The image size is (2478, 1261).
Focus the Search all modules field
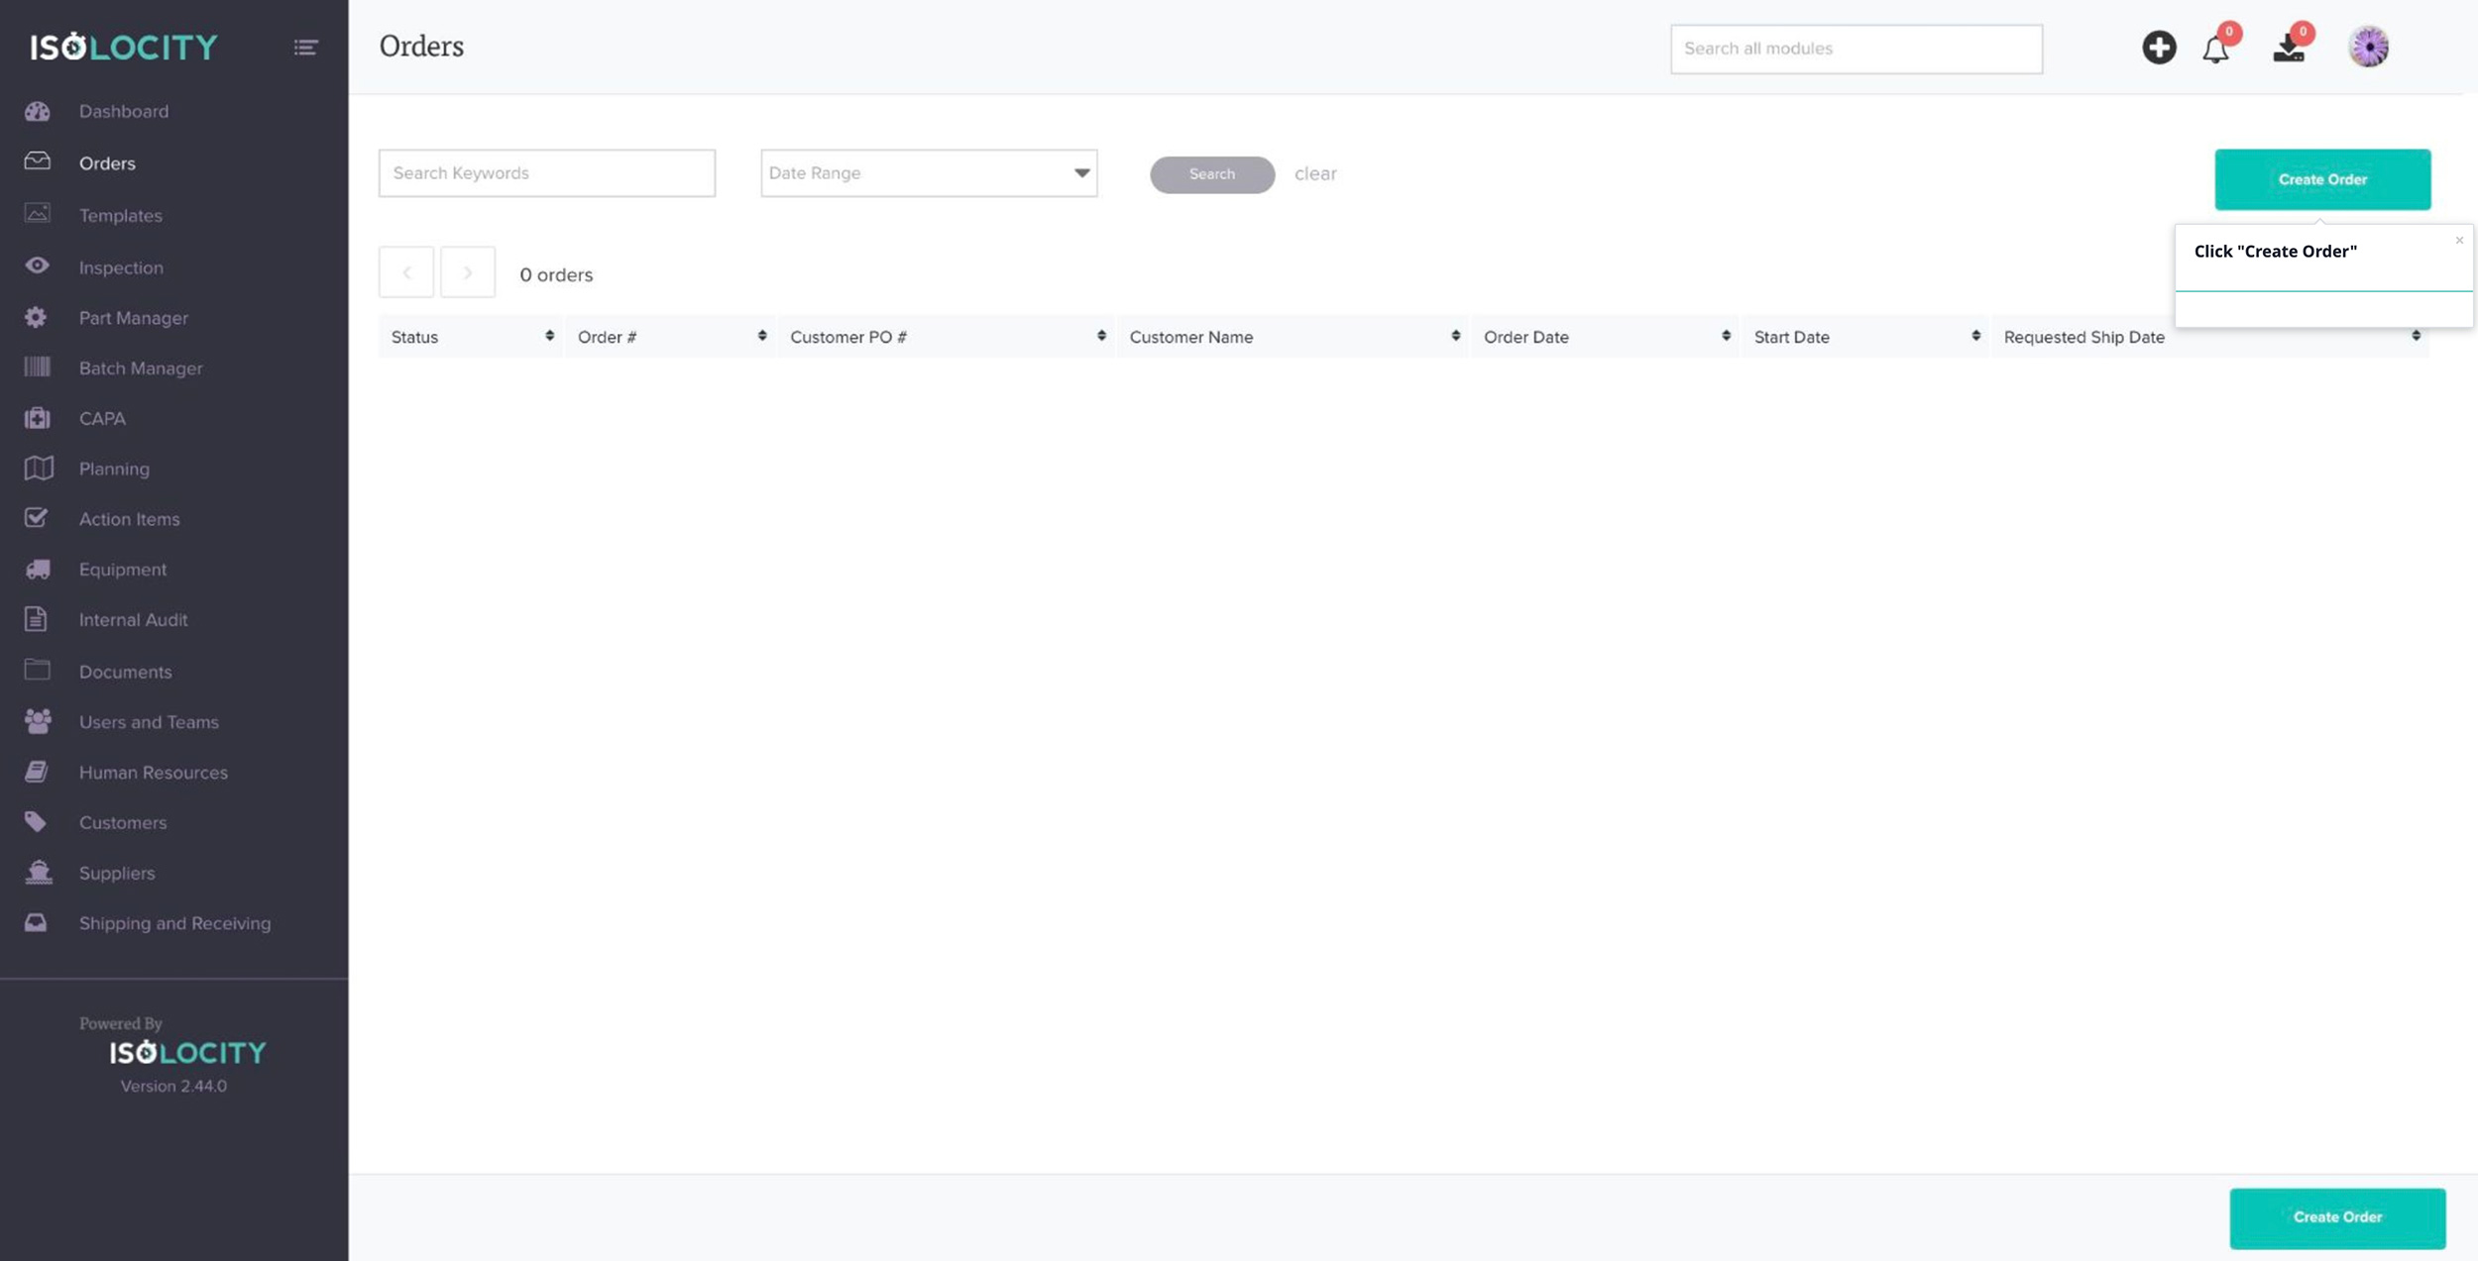[x=1857, y=49]
